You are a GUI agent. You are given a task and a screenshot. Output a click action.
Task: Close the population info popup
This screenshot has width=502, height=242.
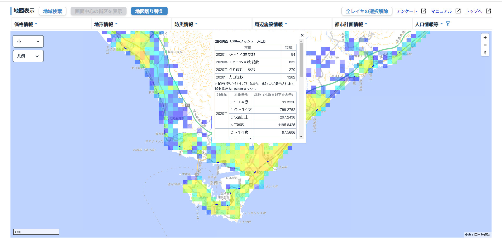tap(302, 35)
